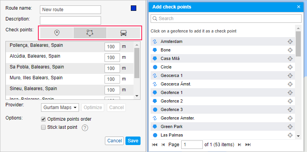Disable Optimize points order checkbox
The height and width of the screenshot is (152, 307).
43,119
